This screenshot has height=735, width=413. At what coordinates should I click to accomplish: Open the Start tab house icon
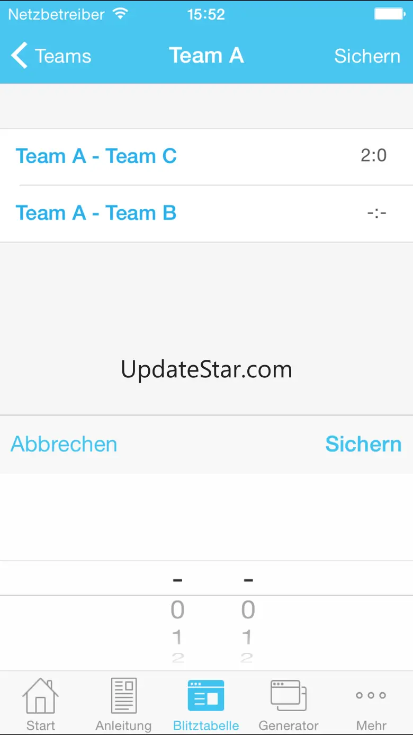[40, 695]
